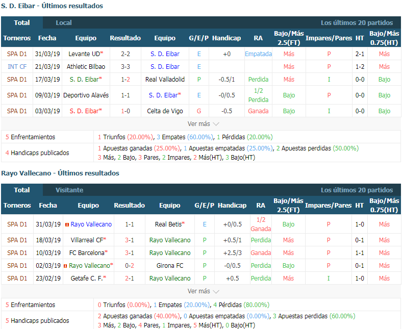Screen dimensions: 402x329
Task: Click '5 Handicaps publicados' label
Action: pyautogui.click(x=37, y=320)
